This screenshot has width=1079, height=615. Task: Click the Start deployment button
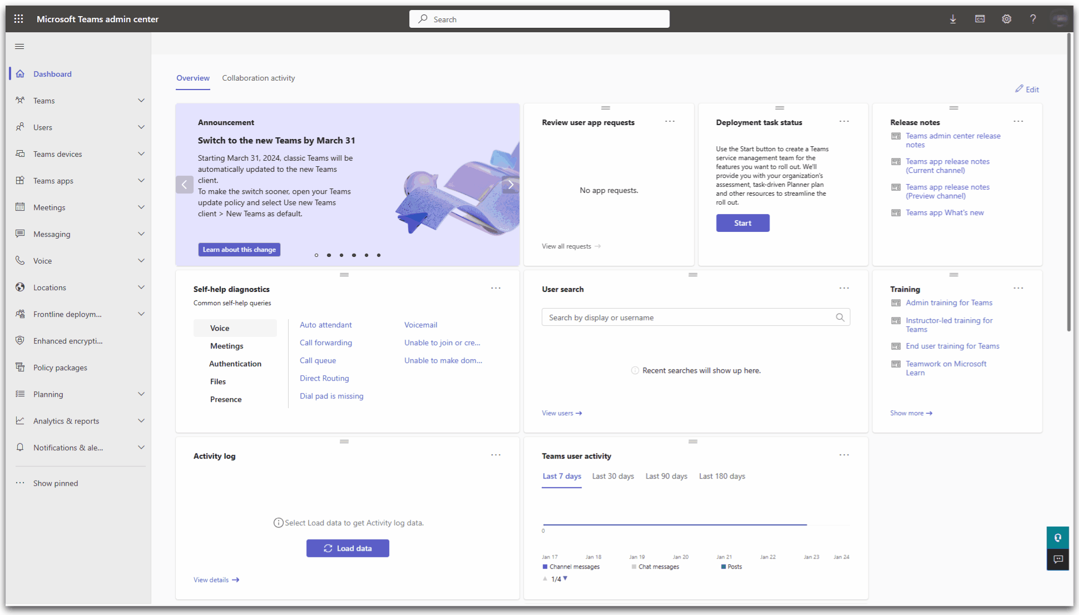click(743, 223)
